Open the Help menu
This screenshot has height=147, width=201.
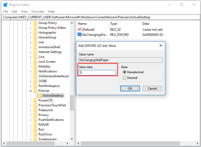click(x=51, y=12)
